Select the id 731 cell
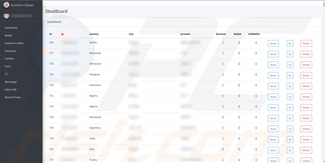Viewport: 325px width, 163px height. (x=51, y=95)
